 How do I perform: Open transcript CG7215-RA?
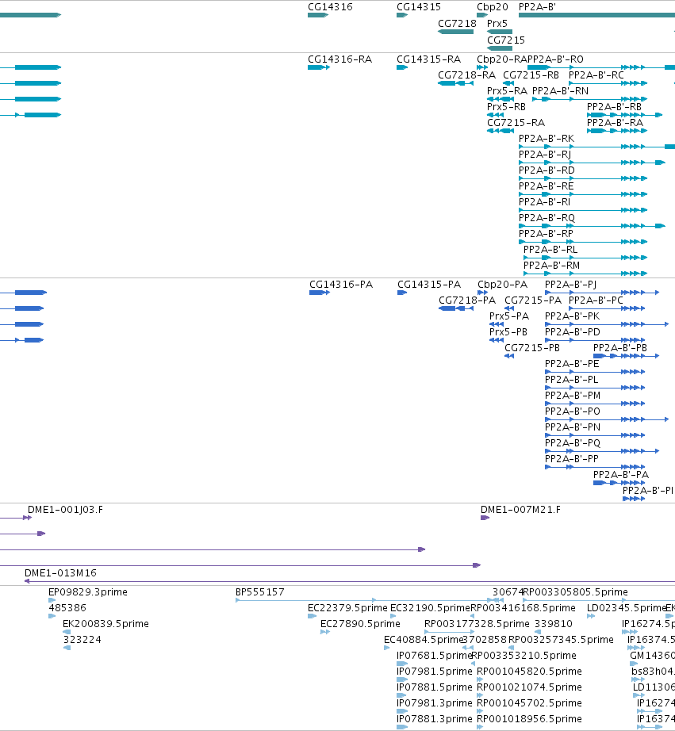click(x=516, y=123)
